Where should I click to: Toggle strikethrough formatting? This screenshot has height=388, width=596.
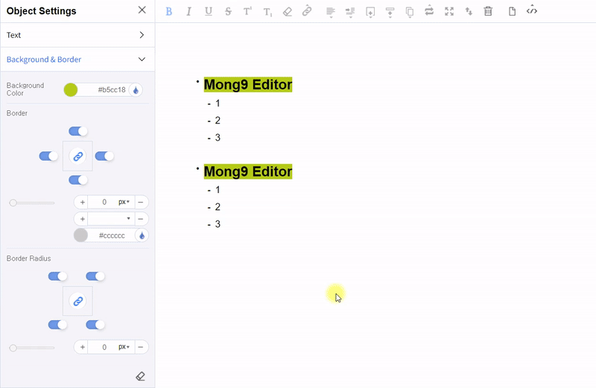(228, 11)
